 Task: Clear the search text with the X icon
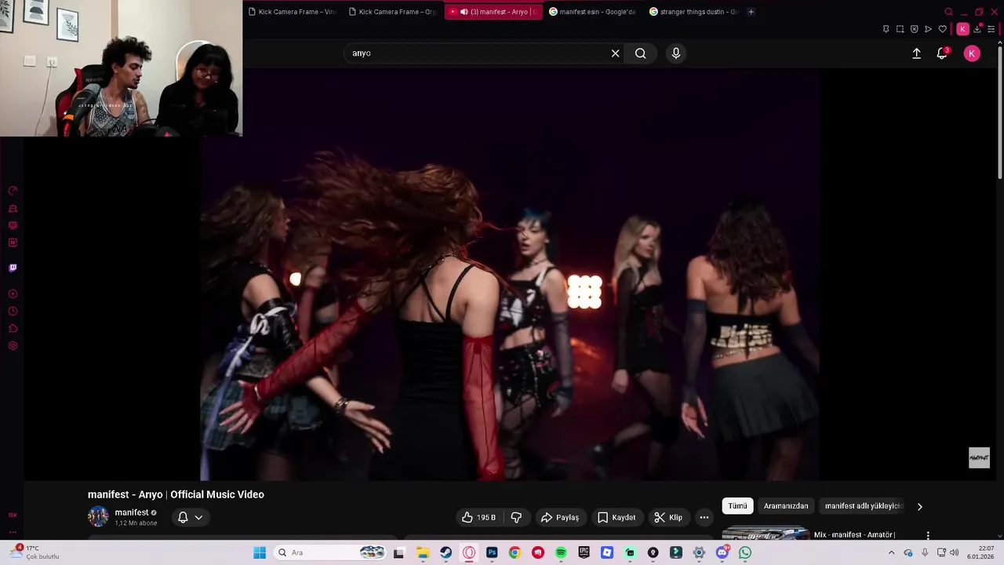tap(616, 53)
